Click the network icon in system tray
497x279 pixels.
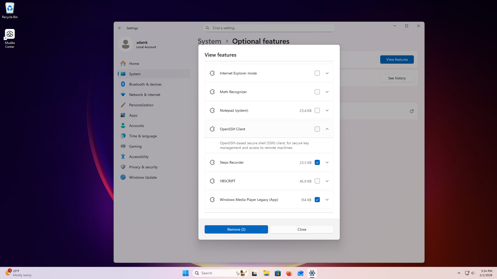click(467, 273)
